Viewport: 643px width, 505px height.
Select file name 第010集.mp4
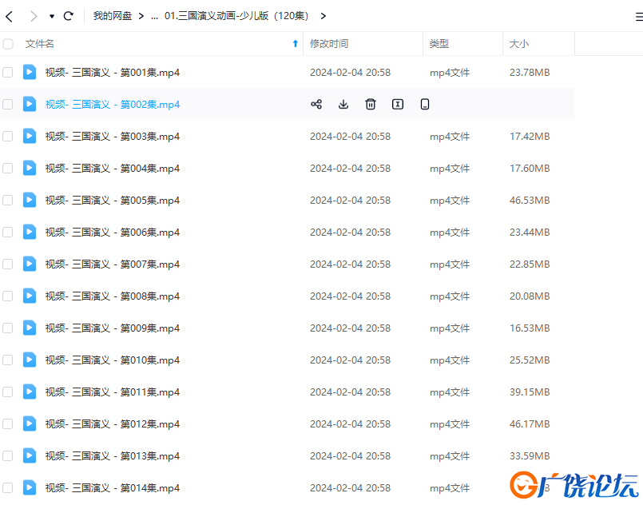pyautogui.click(x=113, y=360)
